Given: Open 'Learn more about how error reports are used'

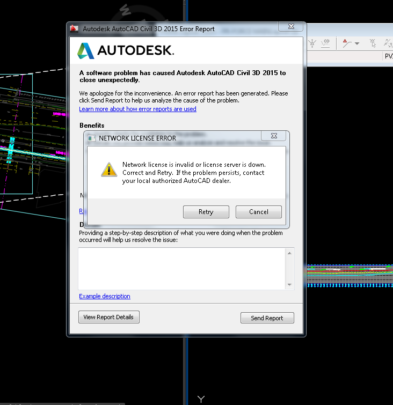Looking at the screenshot, I should coord(137,109).
